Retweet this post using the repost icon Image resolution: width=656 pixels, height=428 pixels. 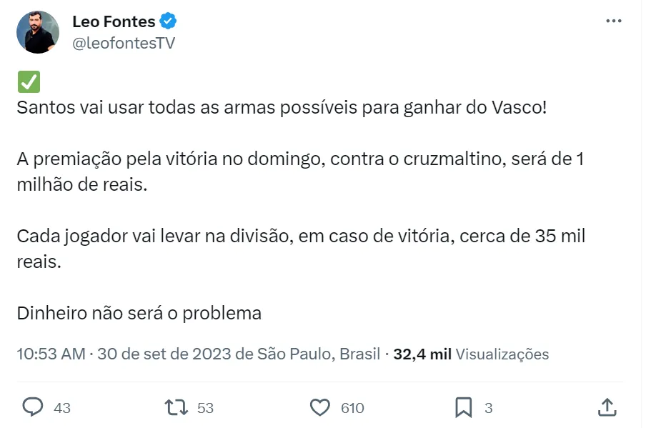point(176,407)
